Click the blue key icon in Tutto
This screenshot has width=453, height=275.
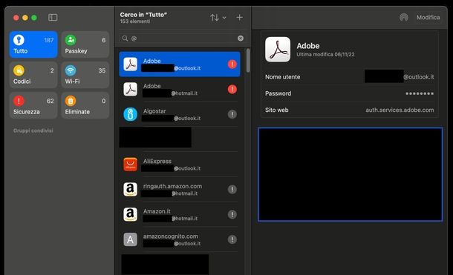coord(19,40)
